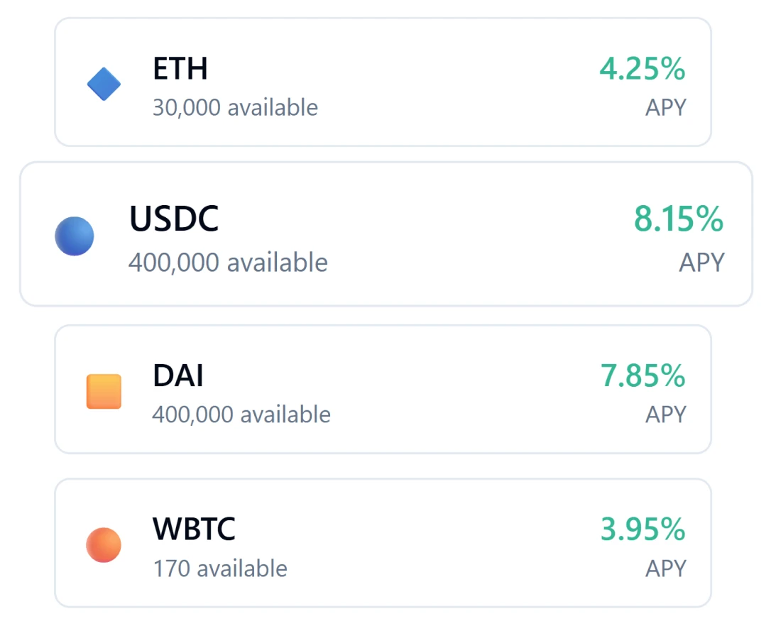
Task: Select the USDC token symbol graphic
Action: pyautogui.click(x=75, y=235)
